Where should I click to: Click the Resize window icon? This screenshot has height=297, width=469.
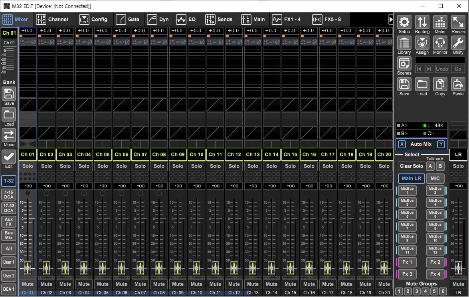(x=458, y=22)
